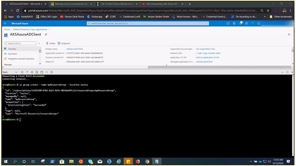
Task: Open Task View on the taskbar
Action: [x=33, y=161]
